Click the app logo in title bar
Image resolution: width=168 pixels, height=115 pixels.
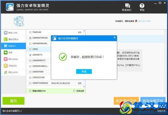pos(10,7)
